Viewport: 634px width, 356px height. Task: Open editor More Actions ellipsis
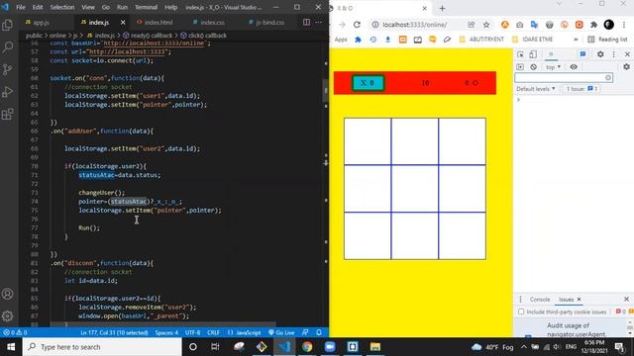point(319,22)
